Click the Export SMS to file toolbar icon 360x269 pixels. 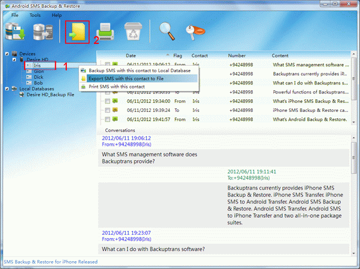[78, 32]
